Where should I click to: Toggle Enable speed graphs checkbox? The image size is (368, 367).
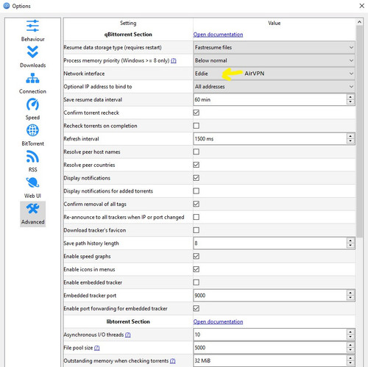pyautogui.click(x=197, y=256)
